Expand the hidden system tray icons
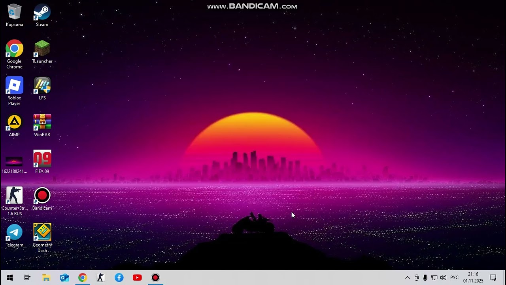Screen dimensions: 506x285 (x=408, y=277)
